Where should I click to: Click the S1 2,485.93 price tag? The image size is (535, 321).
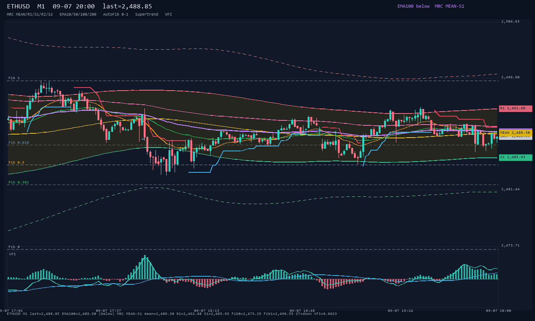pos(516,157)
